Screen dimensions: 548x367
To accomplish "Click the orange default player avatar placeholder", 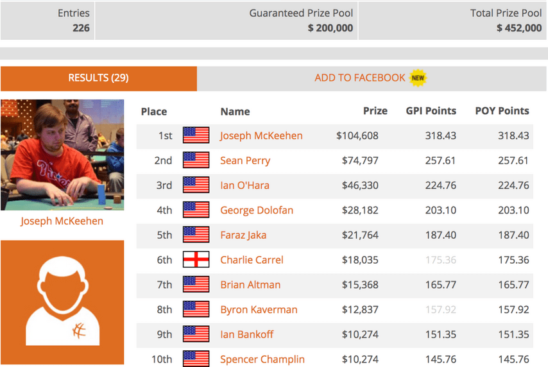I will [x=62, y=302].
